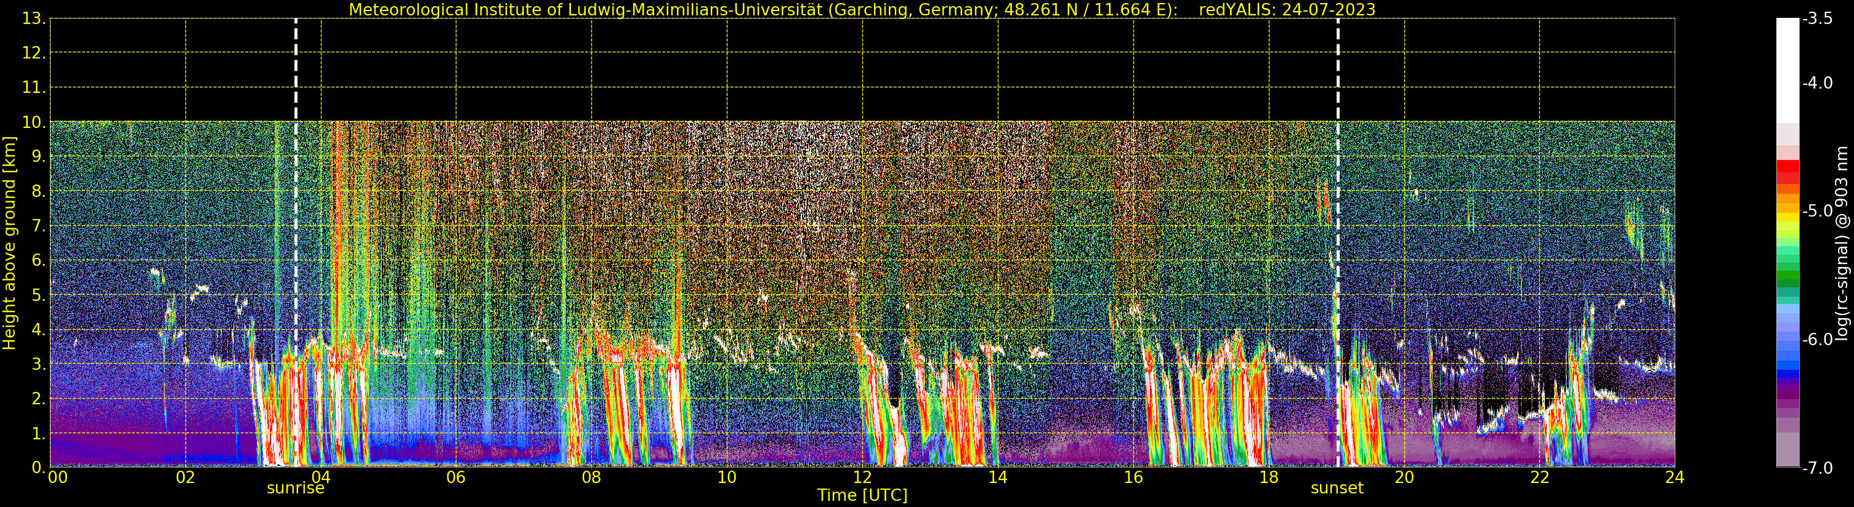Click time-axis tick label '04'
The height and width of the screenshot is (507, 1854).
point(321,477)
